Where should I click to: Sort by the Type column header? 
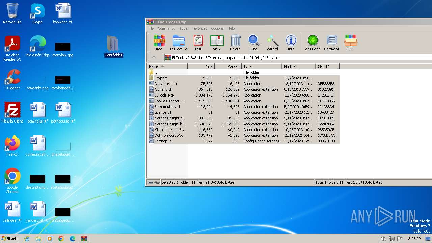[x=262, y=66]
